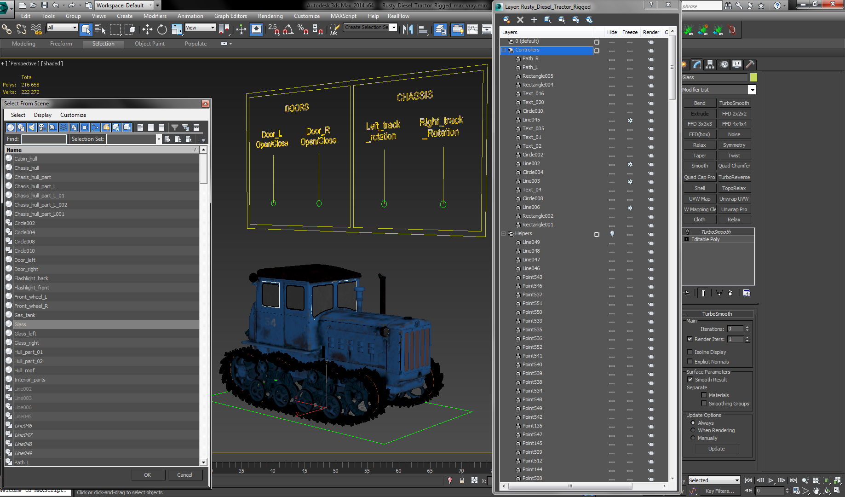845x497 pixels.
Task: Click the Mirror tool icon
Action: 408,29
